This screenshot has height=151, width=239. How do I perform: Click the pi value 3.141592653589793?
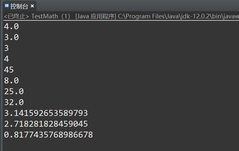click(46, 113)
